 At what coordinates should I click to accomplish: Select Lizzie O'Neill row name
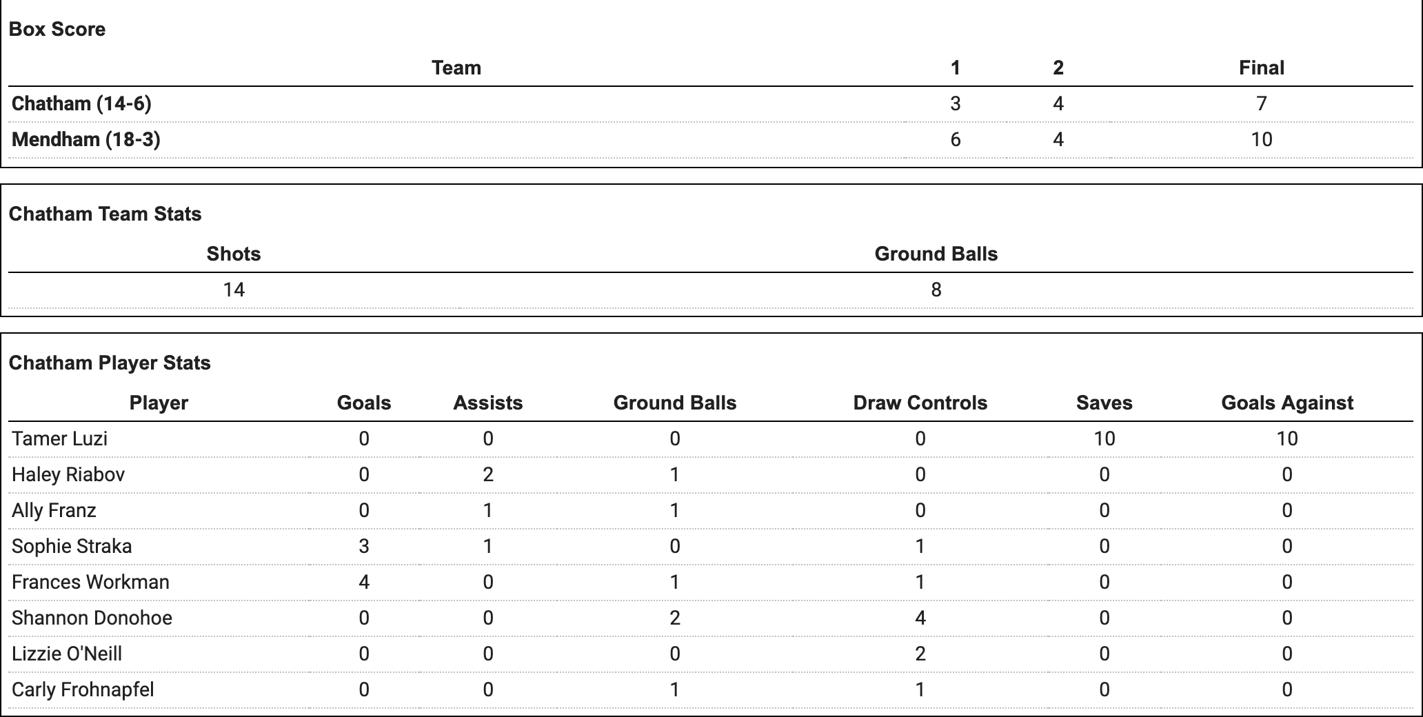pos(67,654)
